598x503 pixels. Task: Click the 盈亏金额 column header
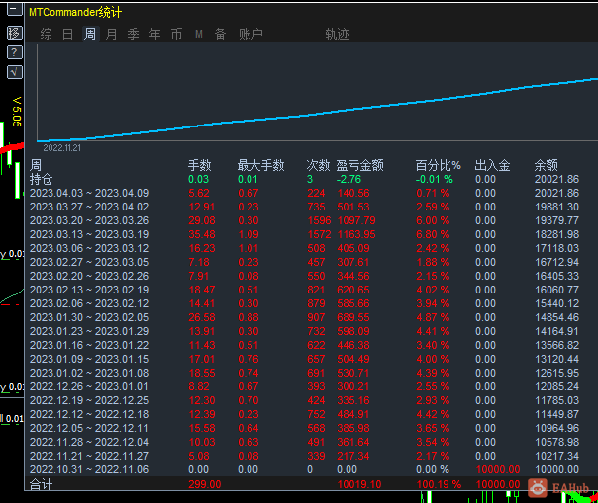coord(359,165)
